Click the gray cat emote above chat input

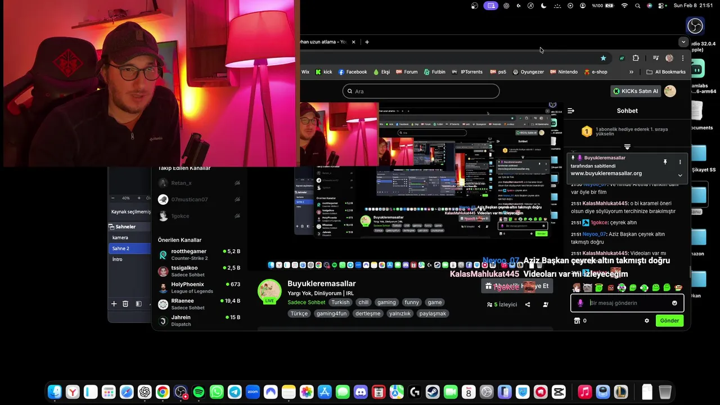click(588, 288)
